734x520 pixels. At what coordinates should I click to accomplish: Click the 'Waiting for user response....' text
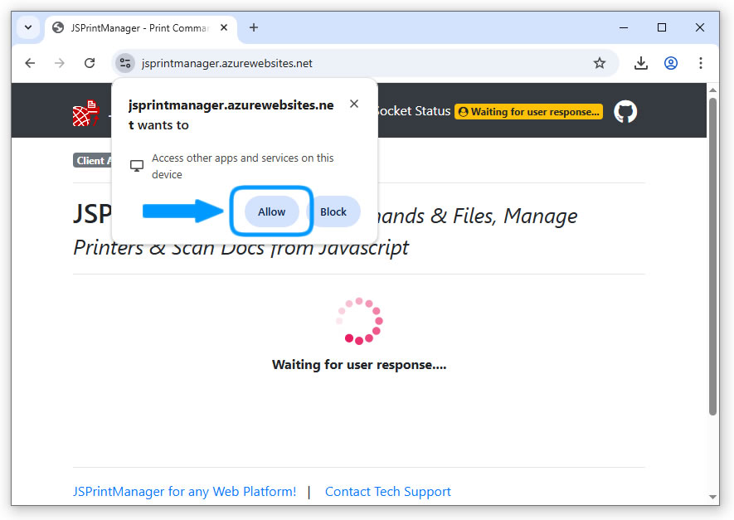[359, 365]
